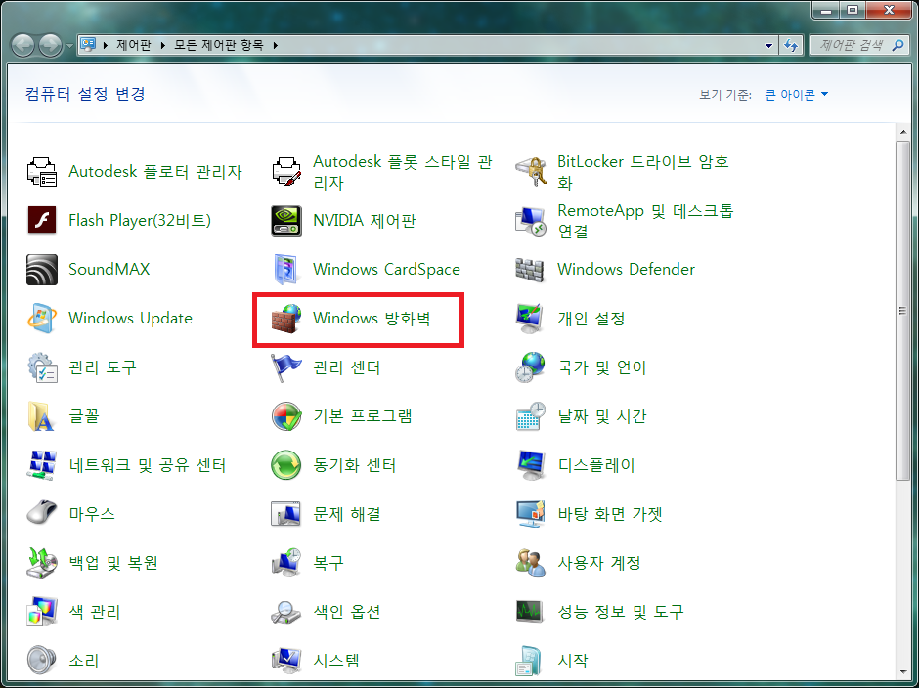This screenshot has height=688, width=919.
Task: Refresh the control panel address bar
Action: point(791,46)
